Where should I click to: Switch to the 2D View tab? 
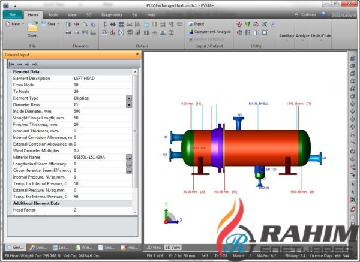point(154,246)
